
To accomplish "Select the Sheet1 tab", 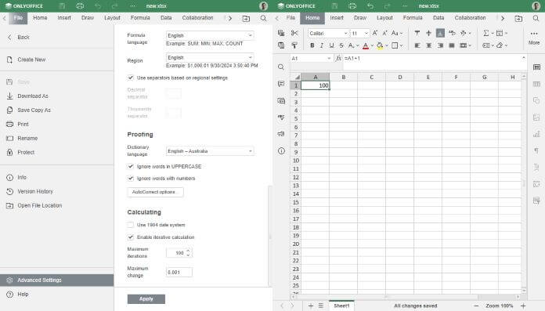I will point(341,306).
